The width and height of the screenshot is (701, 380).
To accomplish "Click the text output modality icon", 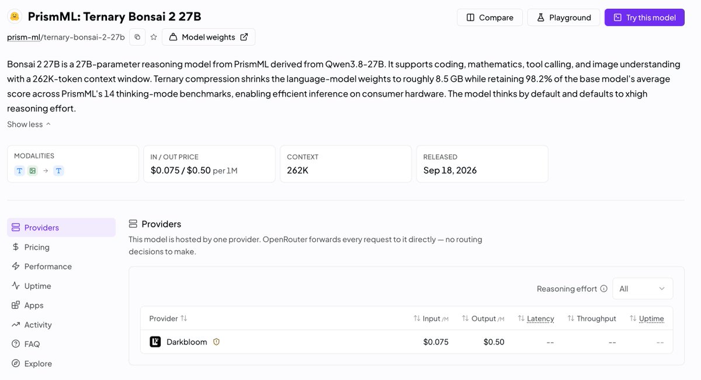I will 59,171.
